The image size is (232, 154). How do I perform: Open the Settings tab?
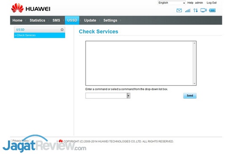click(x=110, y=20)
